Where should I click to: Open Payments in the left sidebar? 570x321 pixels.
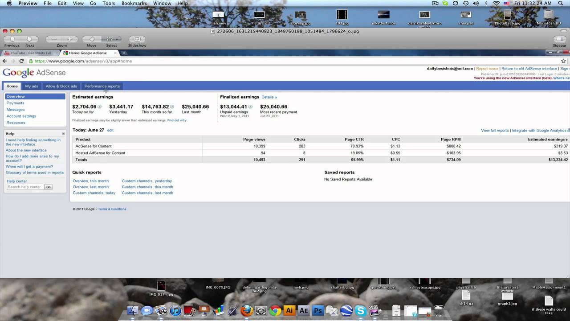coord(15,103)
